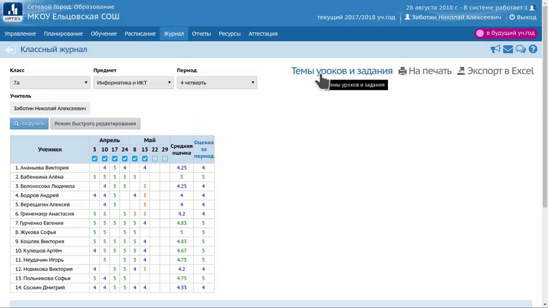Viewport: 548px width, 308px height.
Task: Click student row Гринемаер Анастасия
Action: point(112,214)
